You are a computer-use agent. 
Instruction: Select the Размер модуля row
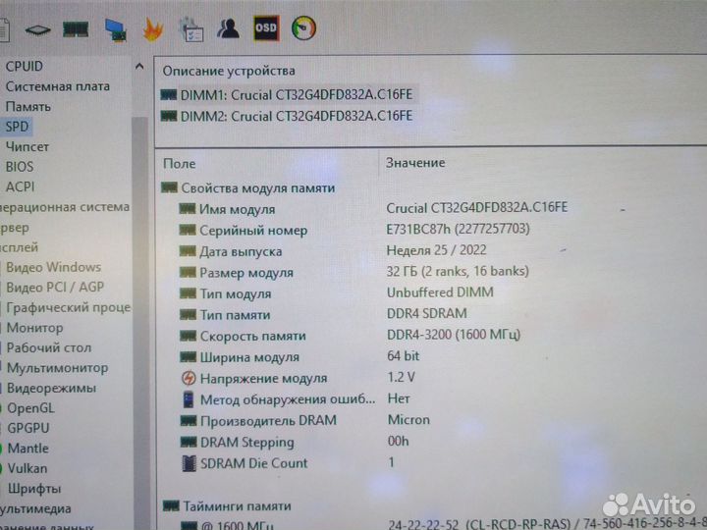(x=353, y=272)
